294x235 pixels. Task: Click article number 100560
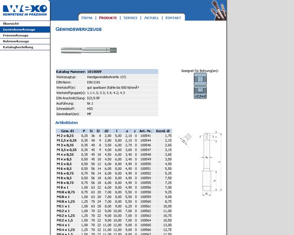click(145, 202)
